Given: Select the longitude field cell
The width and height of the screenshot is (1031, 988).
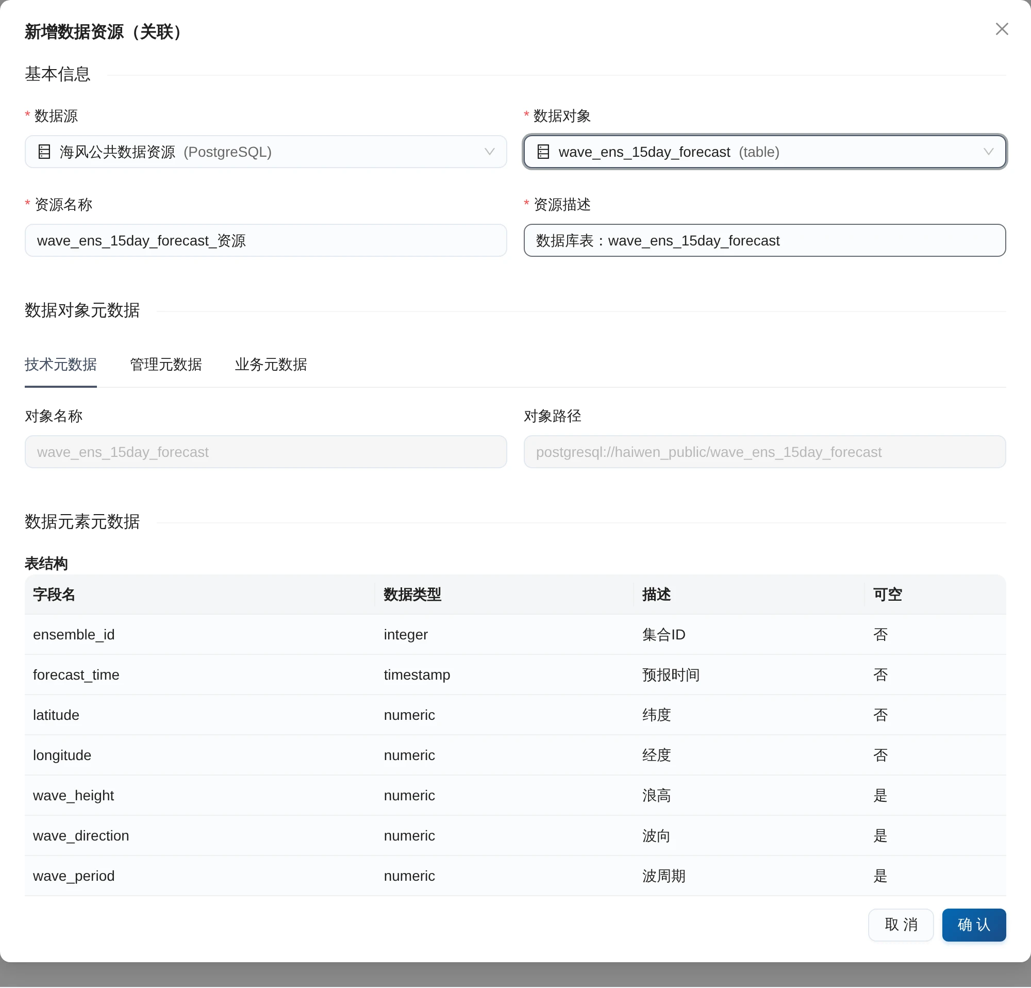Looking at the screenshot, I should pyautogui.click(x=200, y=755).
